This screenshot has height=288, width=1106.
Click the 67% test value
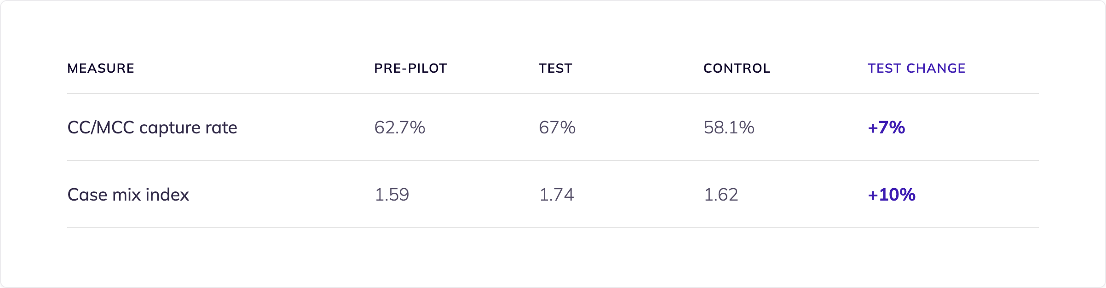click(557, 127)
